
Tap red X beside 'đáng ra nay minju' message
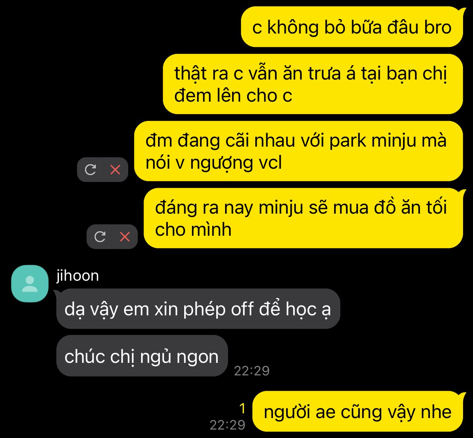[x=125, y=236]
